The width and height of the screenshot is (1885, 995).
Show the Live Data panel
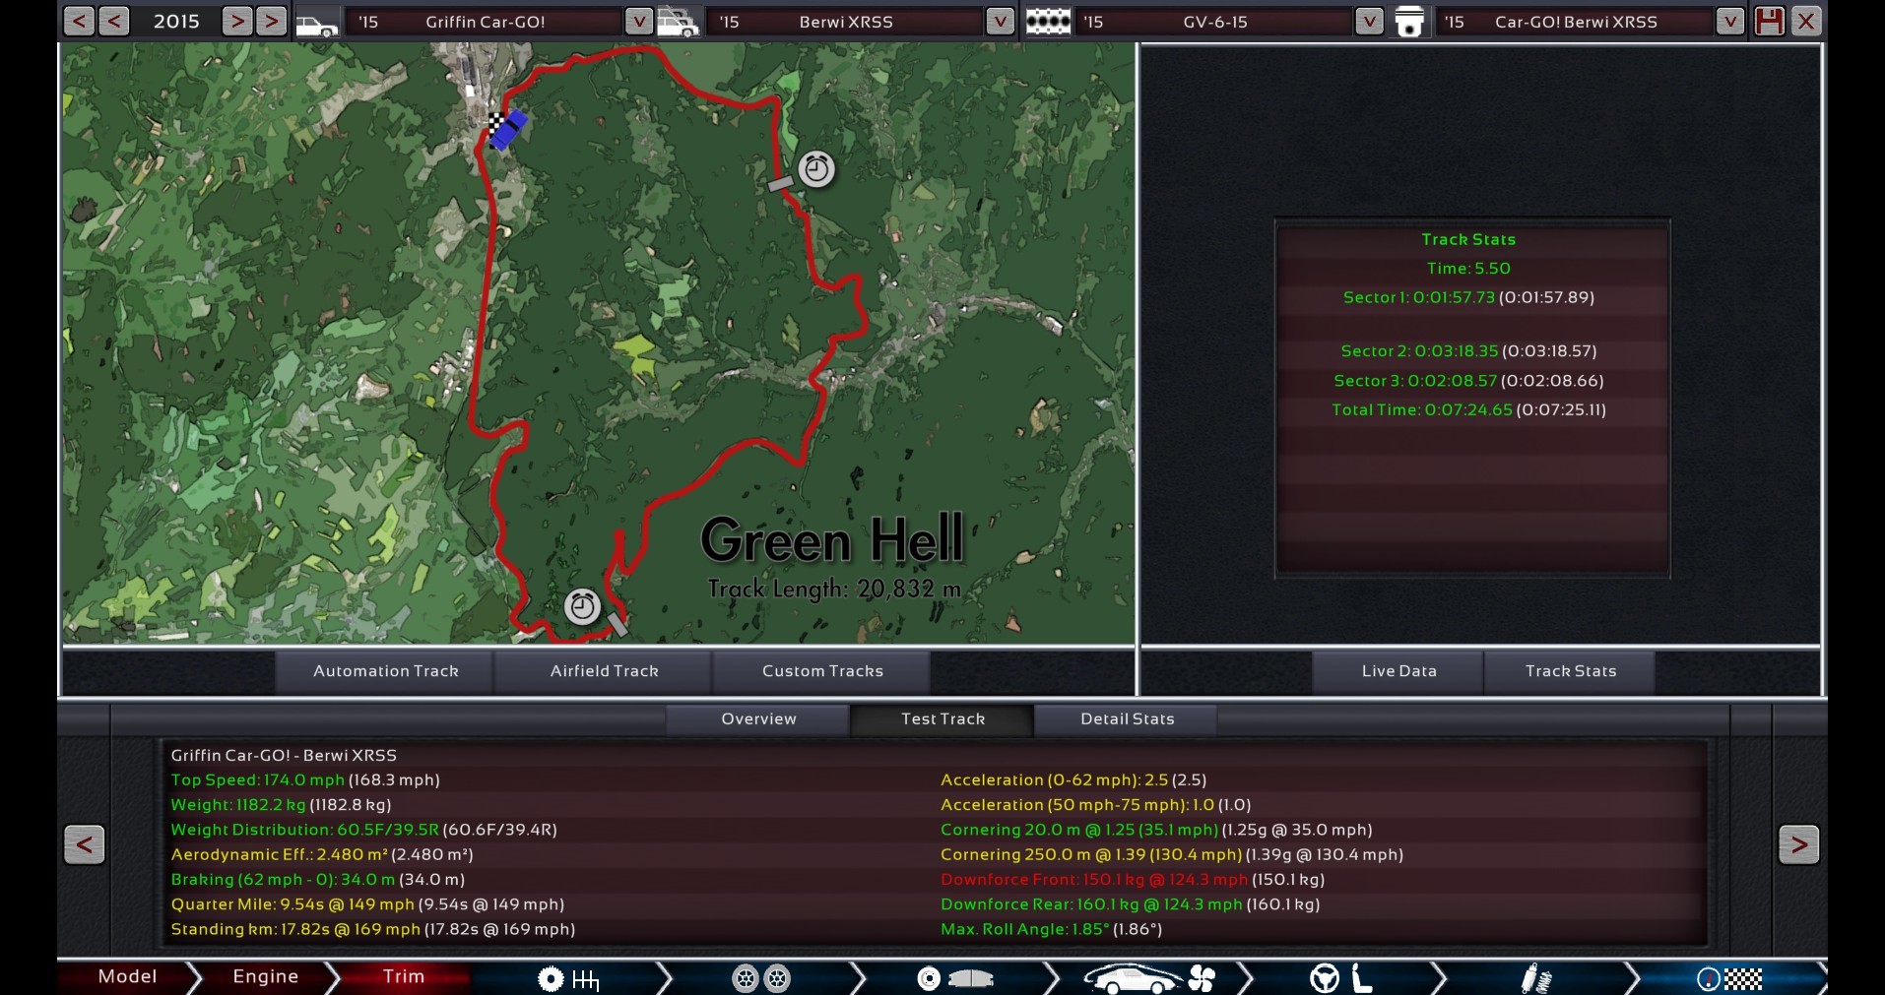pyautogui.click(x=1398, y=671)
